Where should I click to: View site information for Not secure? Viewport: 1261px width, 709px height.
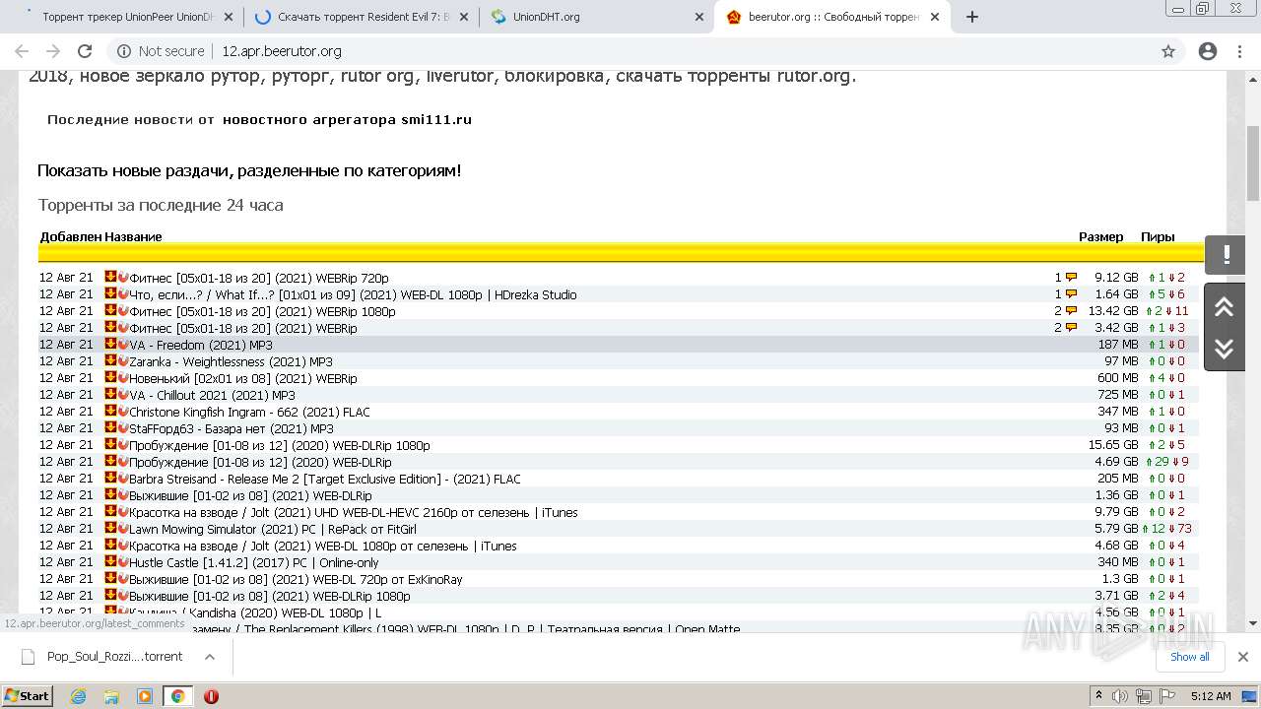click(x=161, y=51)
